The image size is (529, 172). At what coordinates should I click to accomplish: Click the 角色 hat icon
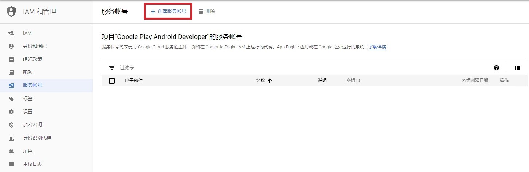[x=11, y=151]
